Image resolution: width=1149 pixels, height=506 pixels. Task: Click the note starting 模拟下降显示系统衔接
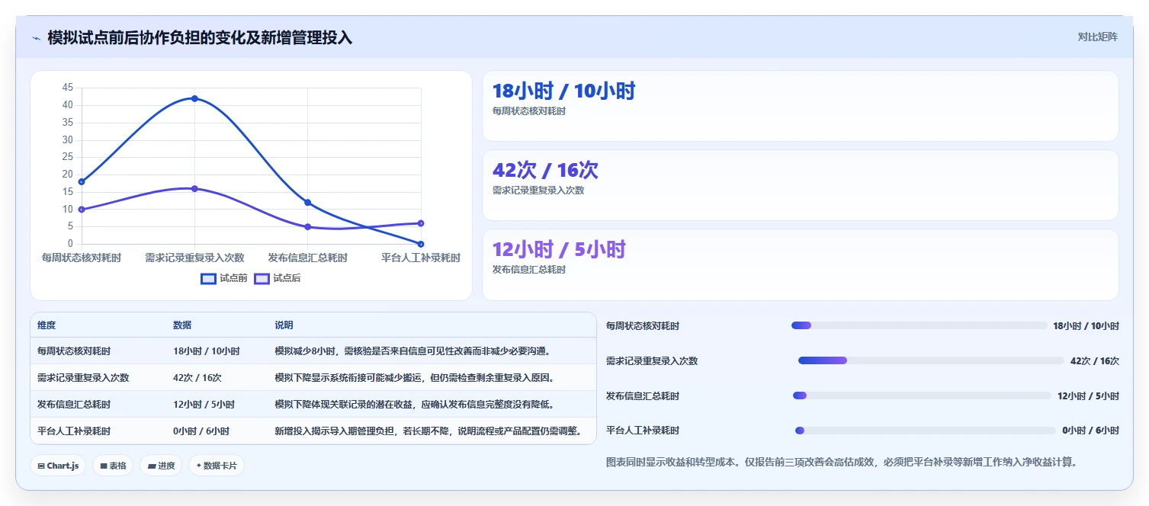[x=414, y=378]
